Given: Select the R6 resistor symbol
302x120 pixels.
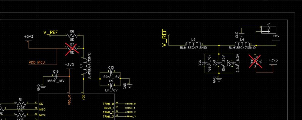Looking at the screenshot, I should tap(72, 35).
